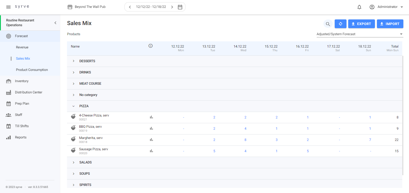The image size is (409, 193).
Task: Select Inventory in the sidebar
Action: (x=22, y=81)
